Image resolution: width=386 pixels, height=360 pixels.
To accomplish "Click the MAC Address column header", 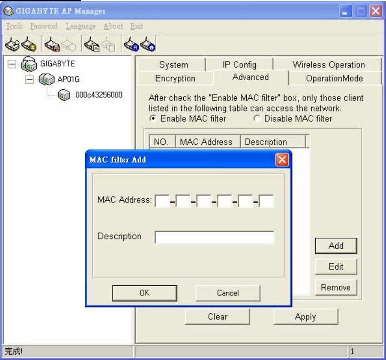I will click(208, 142).
